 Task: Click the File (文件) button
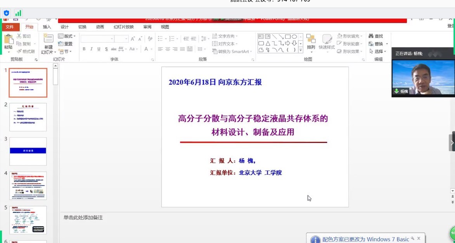[x=10, y=27]
